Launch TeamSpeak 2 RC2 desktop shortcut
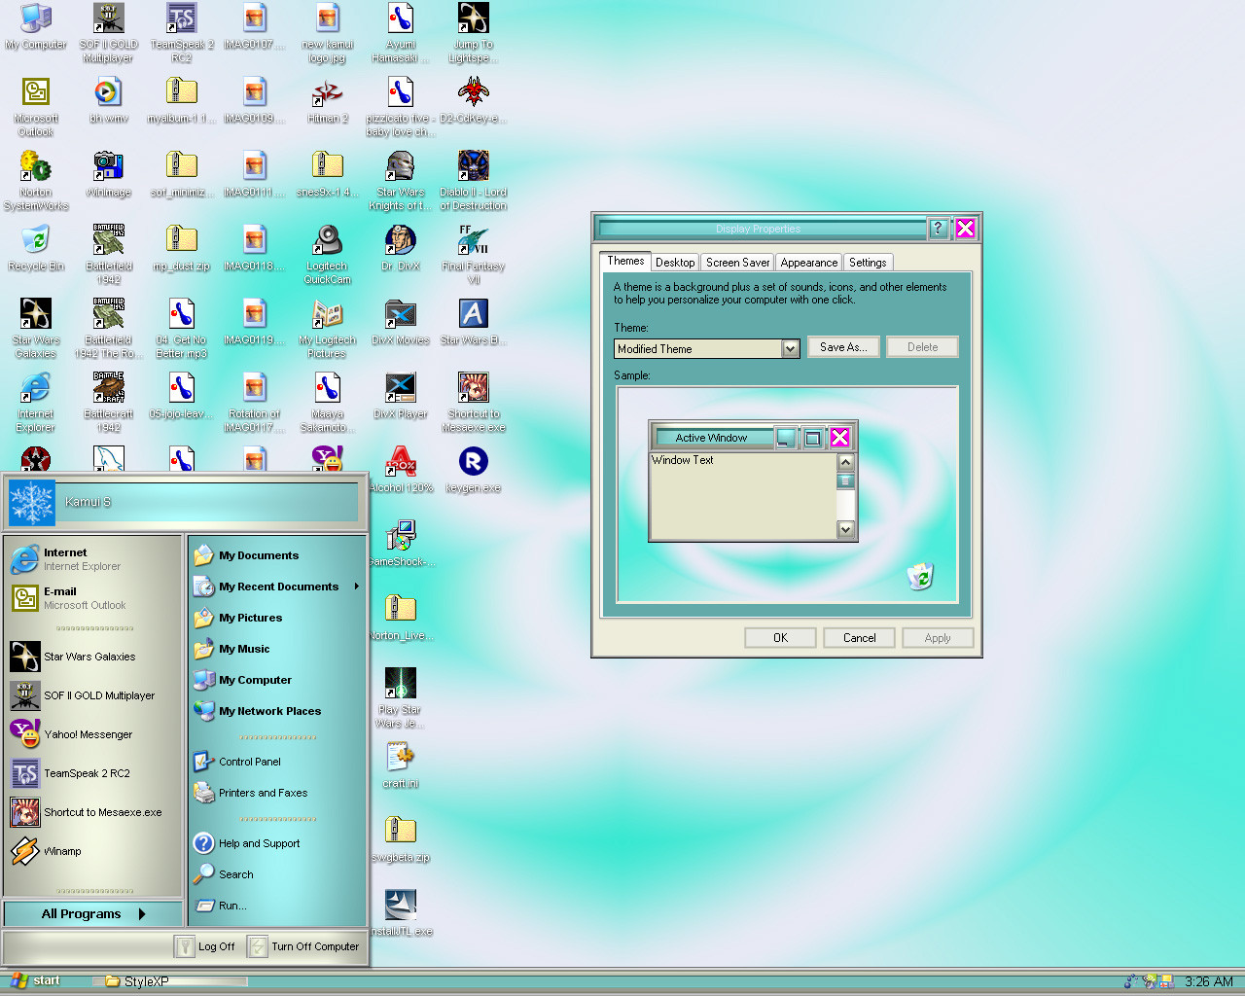 pyautogui.click(x=182, y=33)
